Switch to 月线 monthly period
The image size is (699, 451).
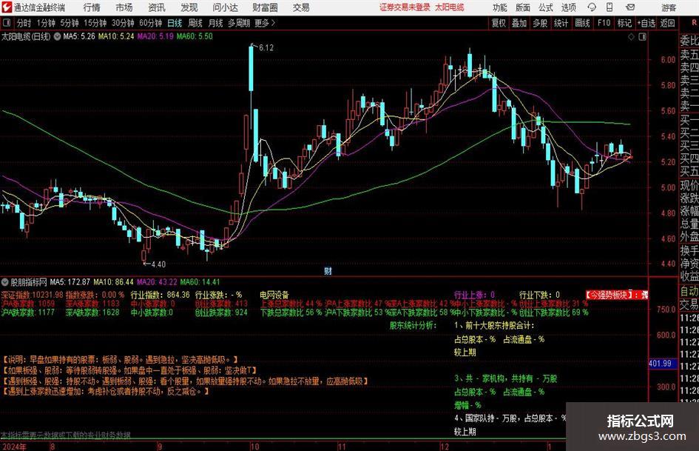pos(215,23)
